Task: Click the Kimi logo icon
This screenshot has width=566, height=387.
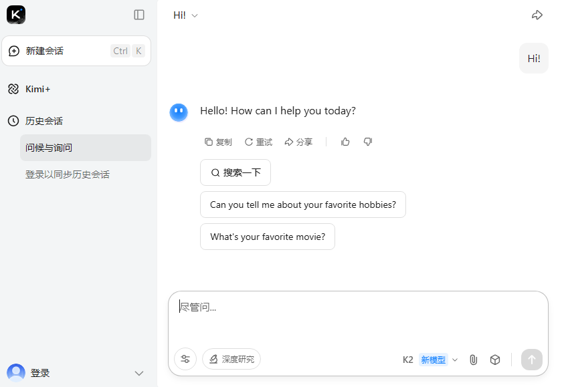Action: click(16, 15)
